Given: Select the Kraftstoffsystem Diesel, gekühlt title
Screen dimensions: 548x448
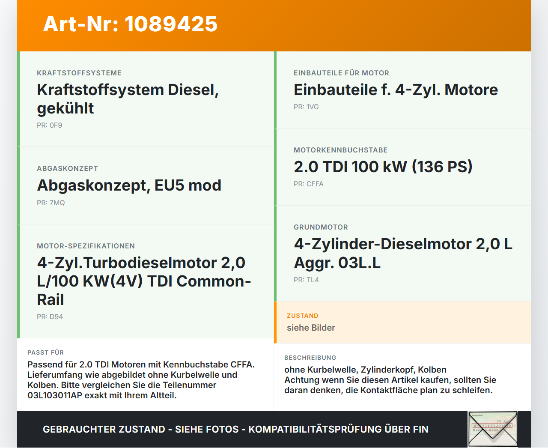Looking at the screenshot, I should tap(128, 99).
